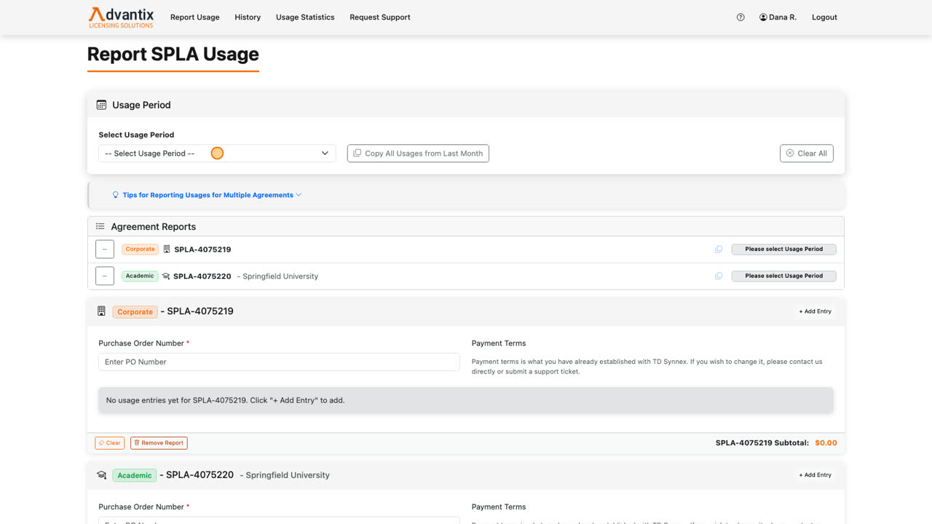The width and height of the screenshot is (932, 524).
Task: Collapse the SPLA-4075219 agreement row
Action: pyautogui.click(x=105, y=249)
